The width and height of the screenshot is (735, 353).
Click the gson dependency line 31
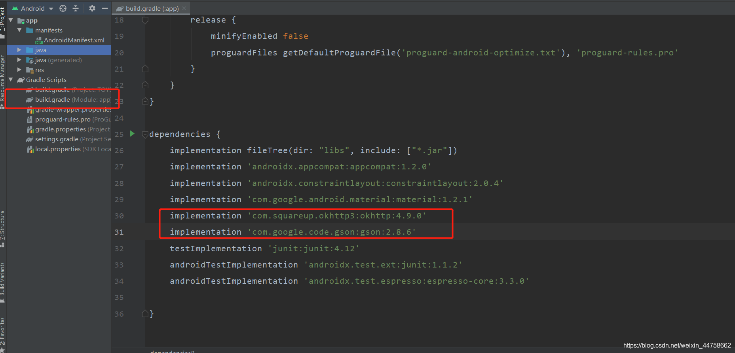293,232
